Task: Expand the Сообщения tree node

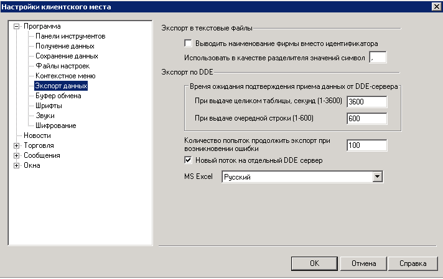Action: (x=16, y=156)
